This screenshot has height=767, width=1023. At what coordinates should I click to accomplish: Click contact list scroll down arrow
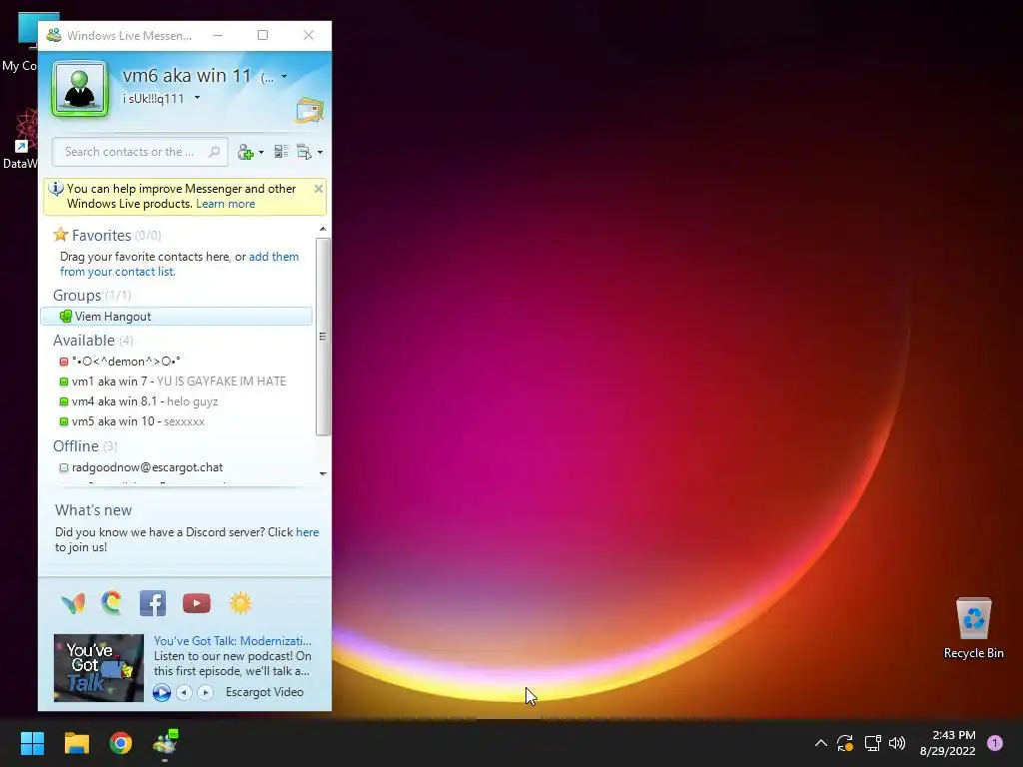click(323, 473)
